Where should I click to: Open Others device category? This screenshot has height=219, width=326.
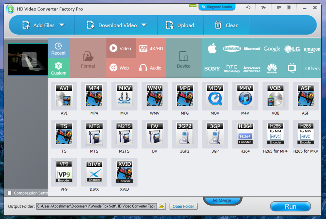pyautogui.click(x=312, y=68)
